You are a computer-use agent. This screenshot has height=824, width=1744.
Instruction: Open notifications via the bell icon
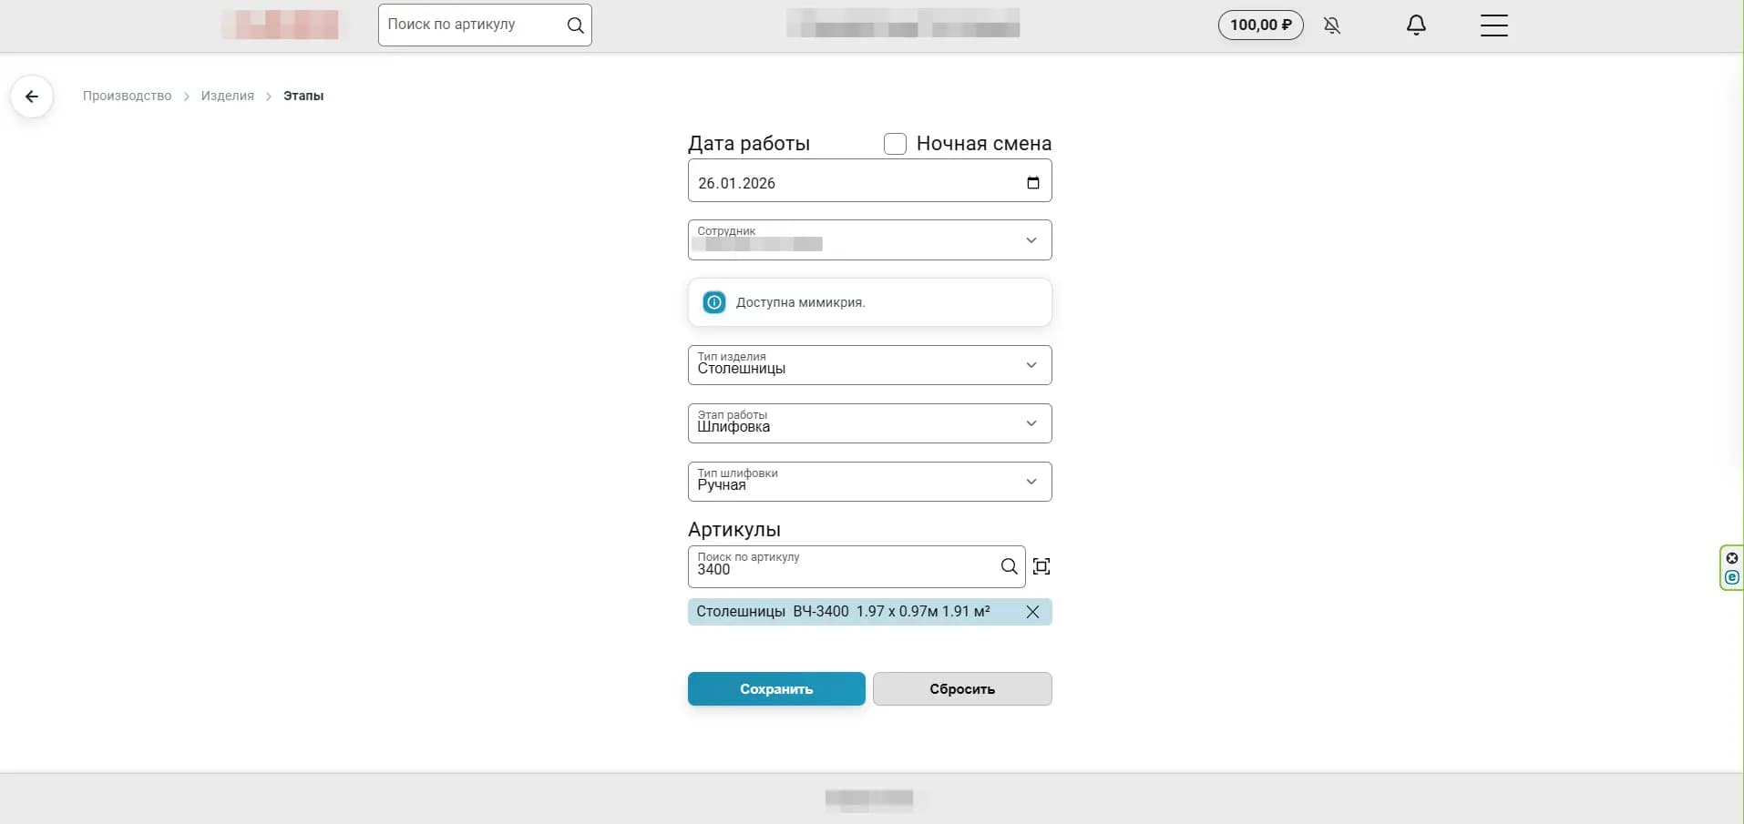(x=1416, y=25)
